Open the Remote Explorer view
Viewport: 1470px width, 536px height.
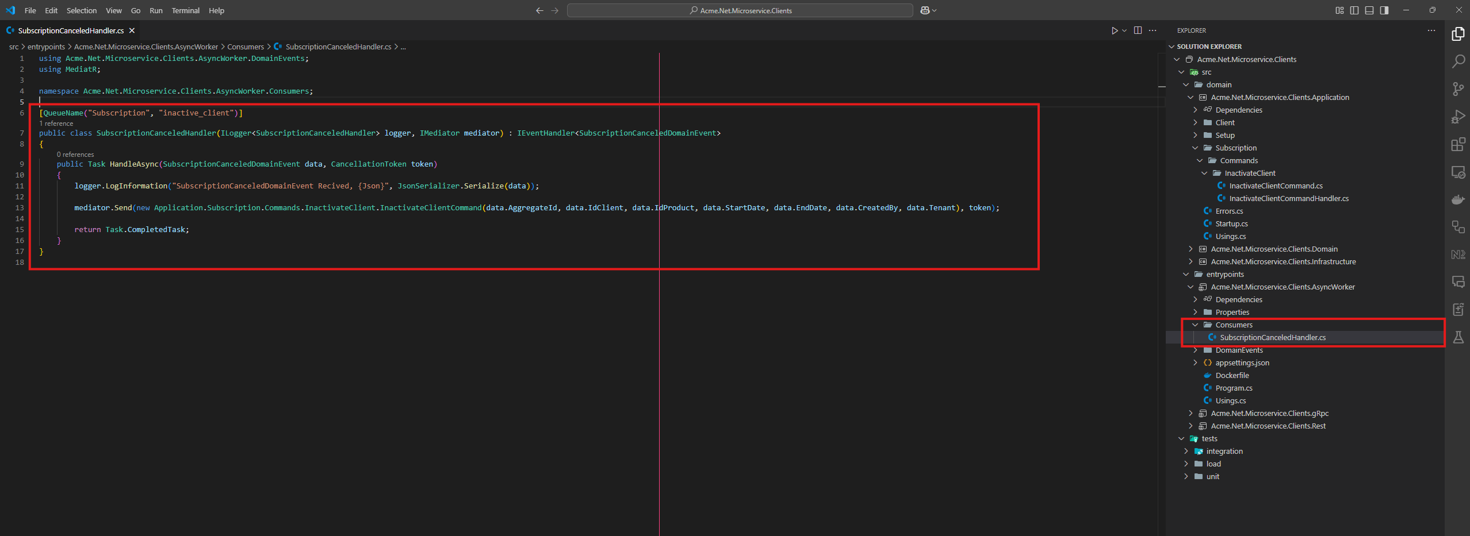(1458, 172)
